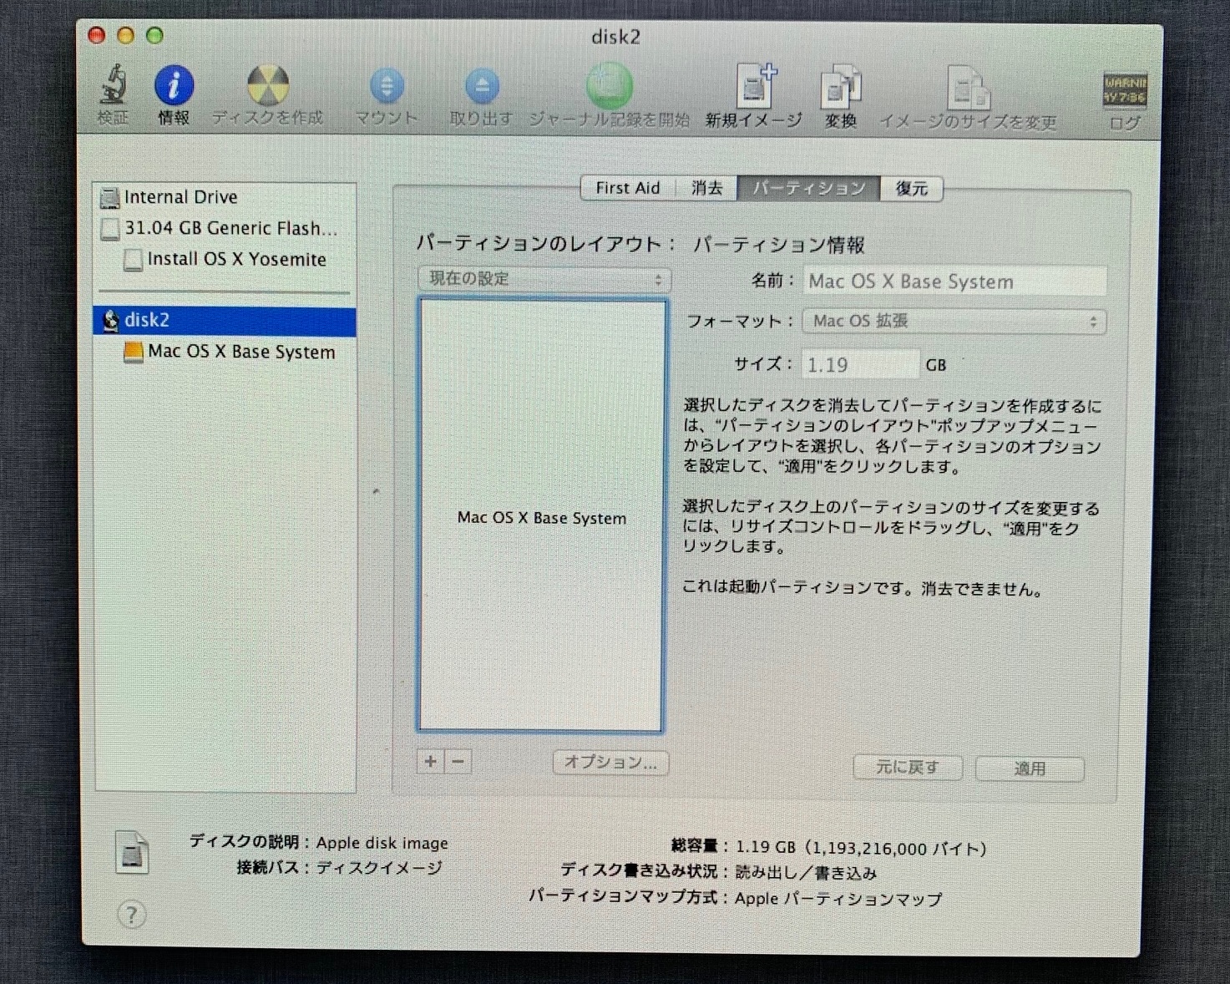Click the 'パーティションのレイアウト' label
This screenshot has width=1230, height=984.
[x=545, y=244]
